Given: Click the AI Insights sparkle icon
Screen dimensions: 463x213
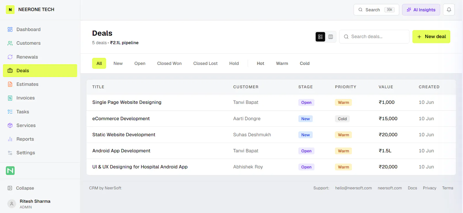Looking at the screenshot, I should (409, 10).
